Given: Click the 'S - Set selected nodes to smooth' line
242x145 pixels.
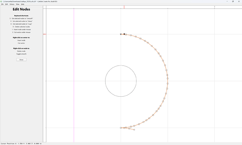Looking at the screenshot, I should pyautogui.click(x=21, y=19).
